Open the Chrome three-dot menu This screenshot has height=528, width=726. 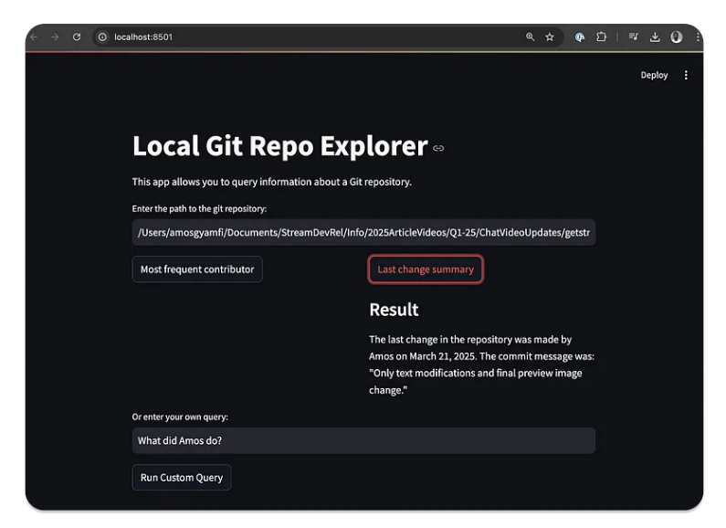point(698,37)
